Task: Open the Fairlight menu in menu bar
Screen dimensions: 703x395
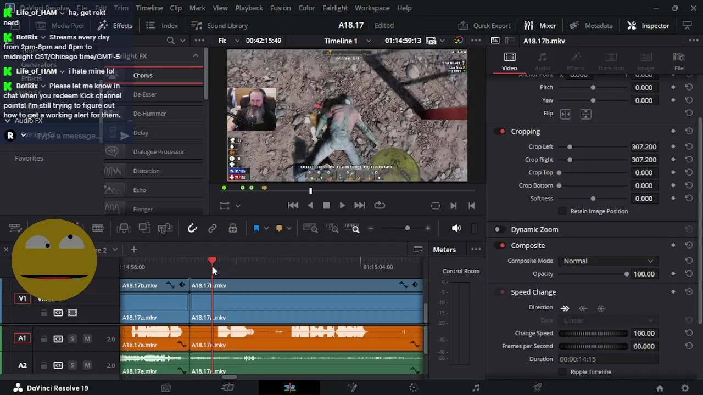Action: pos(334,8)
